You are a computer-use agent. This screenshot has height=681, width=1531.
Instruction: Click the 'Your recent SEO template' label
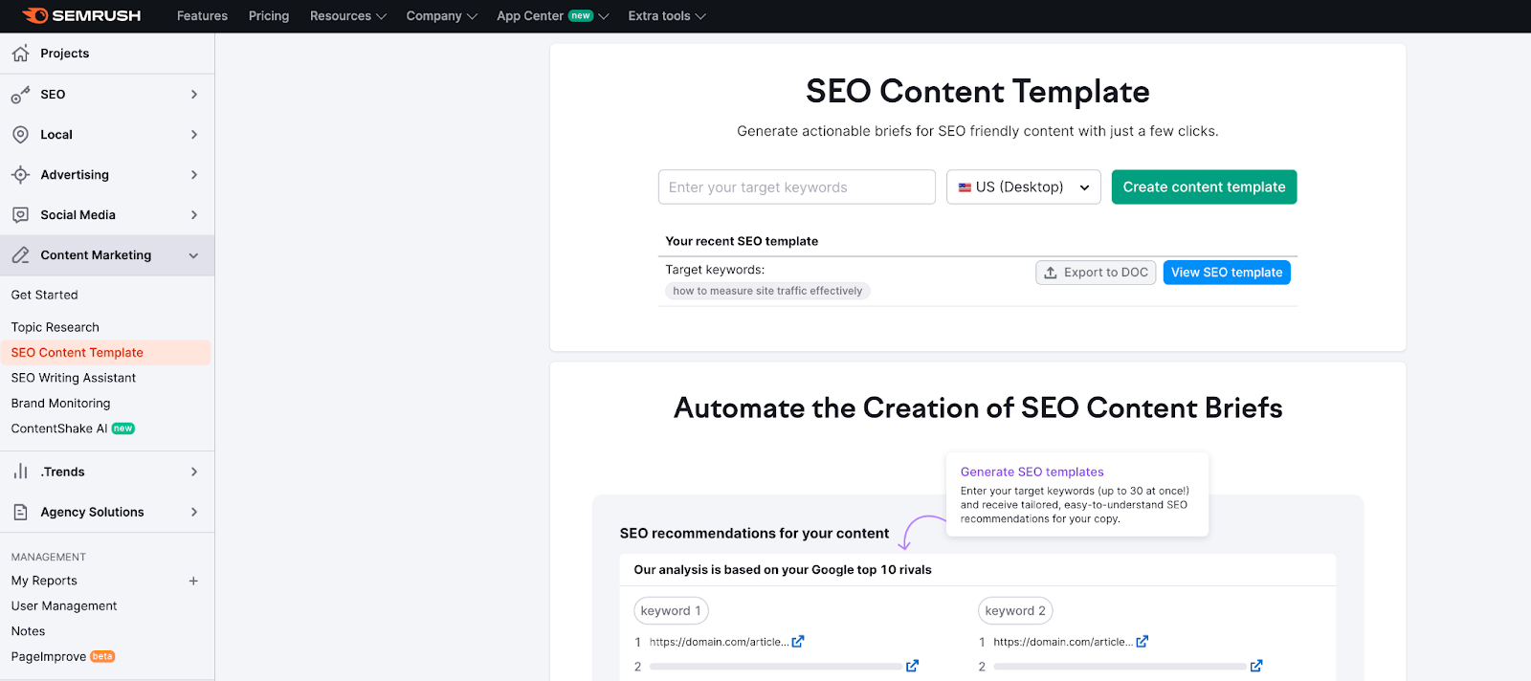[742, 241]
